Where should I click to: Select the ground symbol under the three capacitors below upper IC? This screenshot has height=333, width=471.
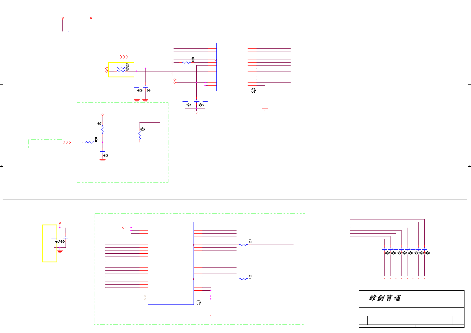point(196,112)
